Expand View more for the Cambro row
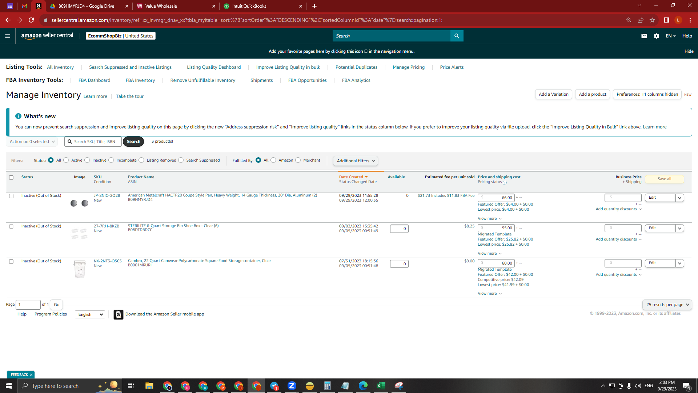This screenshot has width=698, height=393. tap(490, 294)
